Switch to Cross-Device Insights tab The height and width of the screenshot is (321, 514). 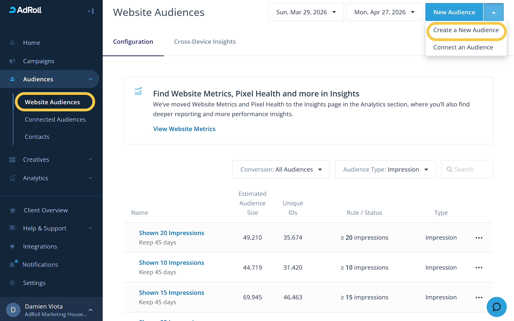point(205,42)
